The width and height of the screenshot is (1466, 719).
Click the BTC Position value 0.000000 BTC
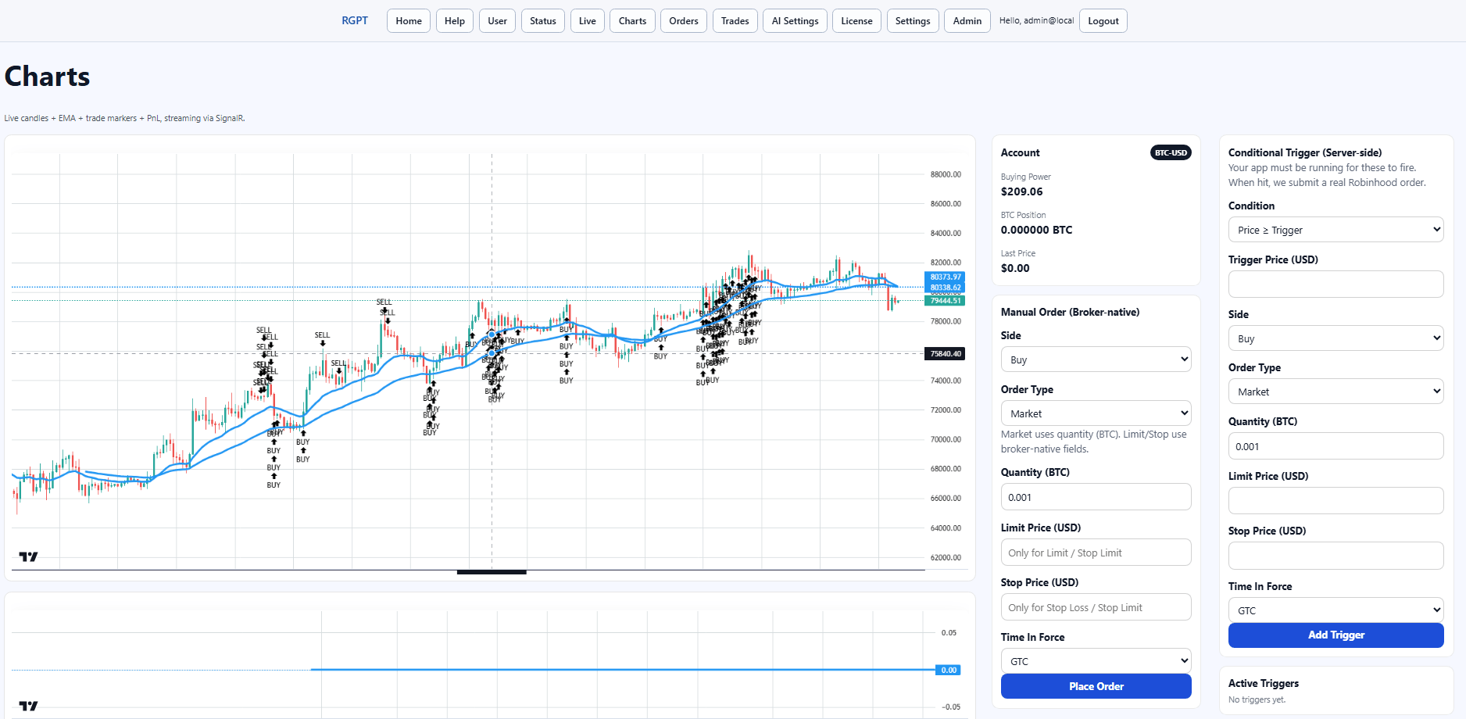pos(1036,230)
